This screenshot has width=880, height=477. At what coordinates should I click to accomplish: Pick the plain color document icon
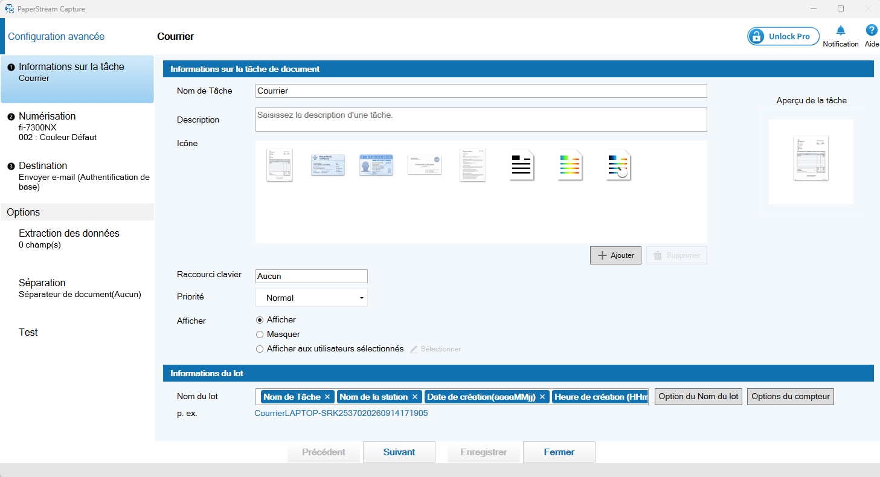570,165
